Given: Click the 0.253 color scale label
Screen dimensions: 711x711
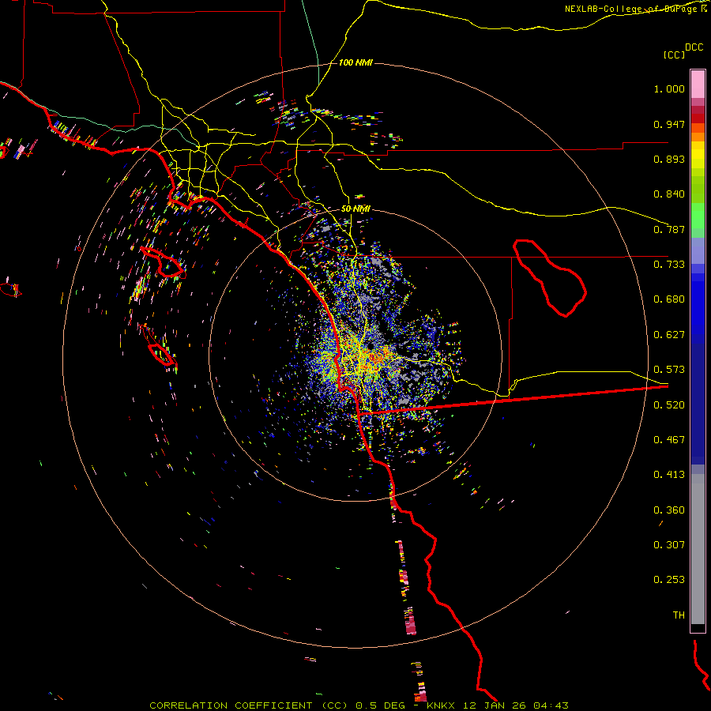Looking at the screenshot, I should [x=669, y=580].
